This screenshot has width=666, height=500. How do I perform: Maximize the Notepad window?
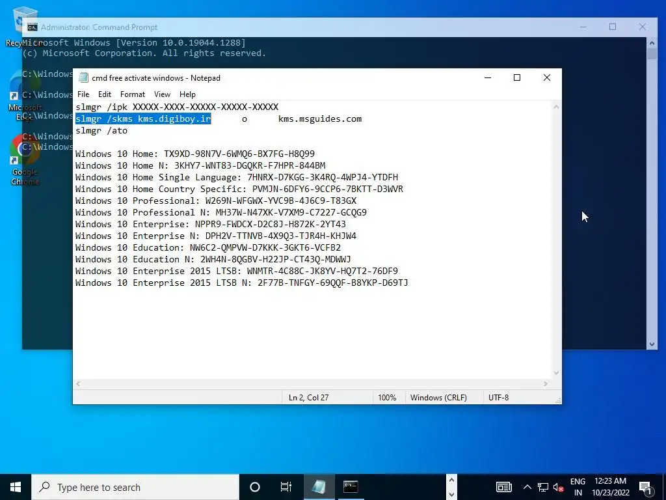(x=517, y=78)
